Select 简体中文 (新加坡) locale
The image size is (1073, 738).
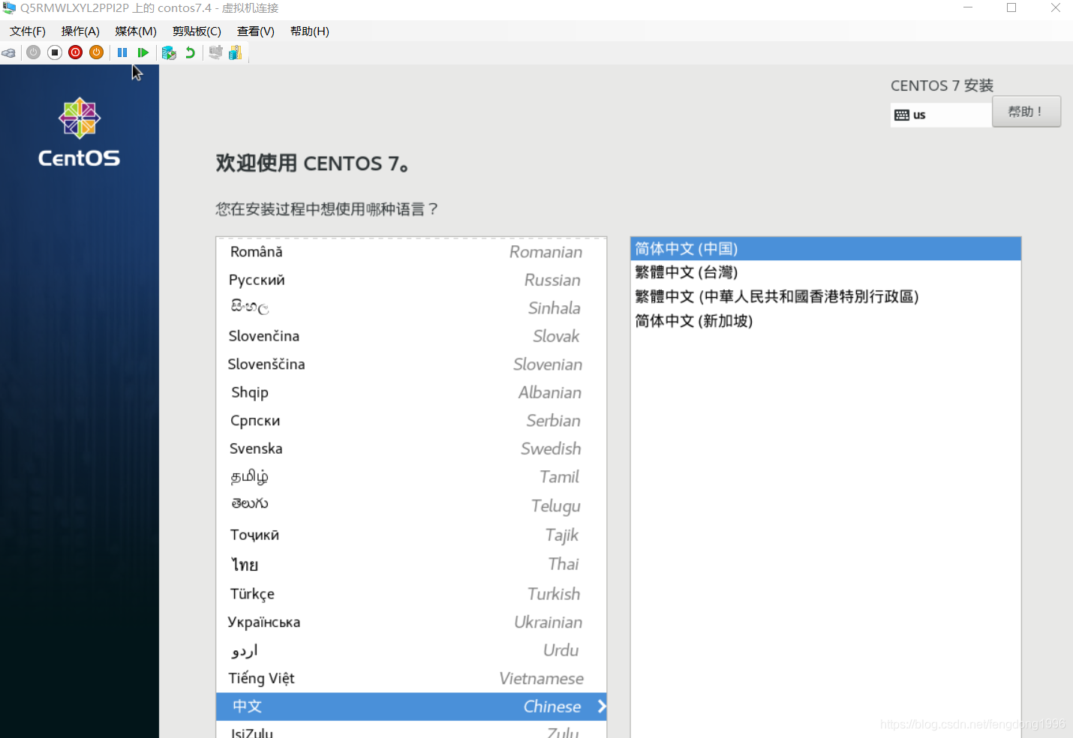click(x=694, y=321)
